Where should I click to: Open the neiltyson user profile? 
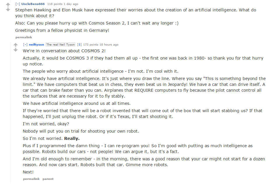[36, 45]
